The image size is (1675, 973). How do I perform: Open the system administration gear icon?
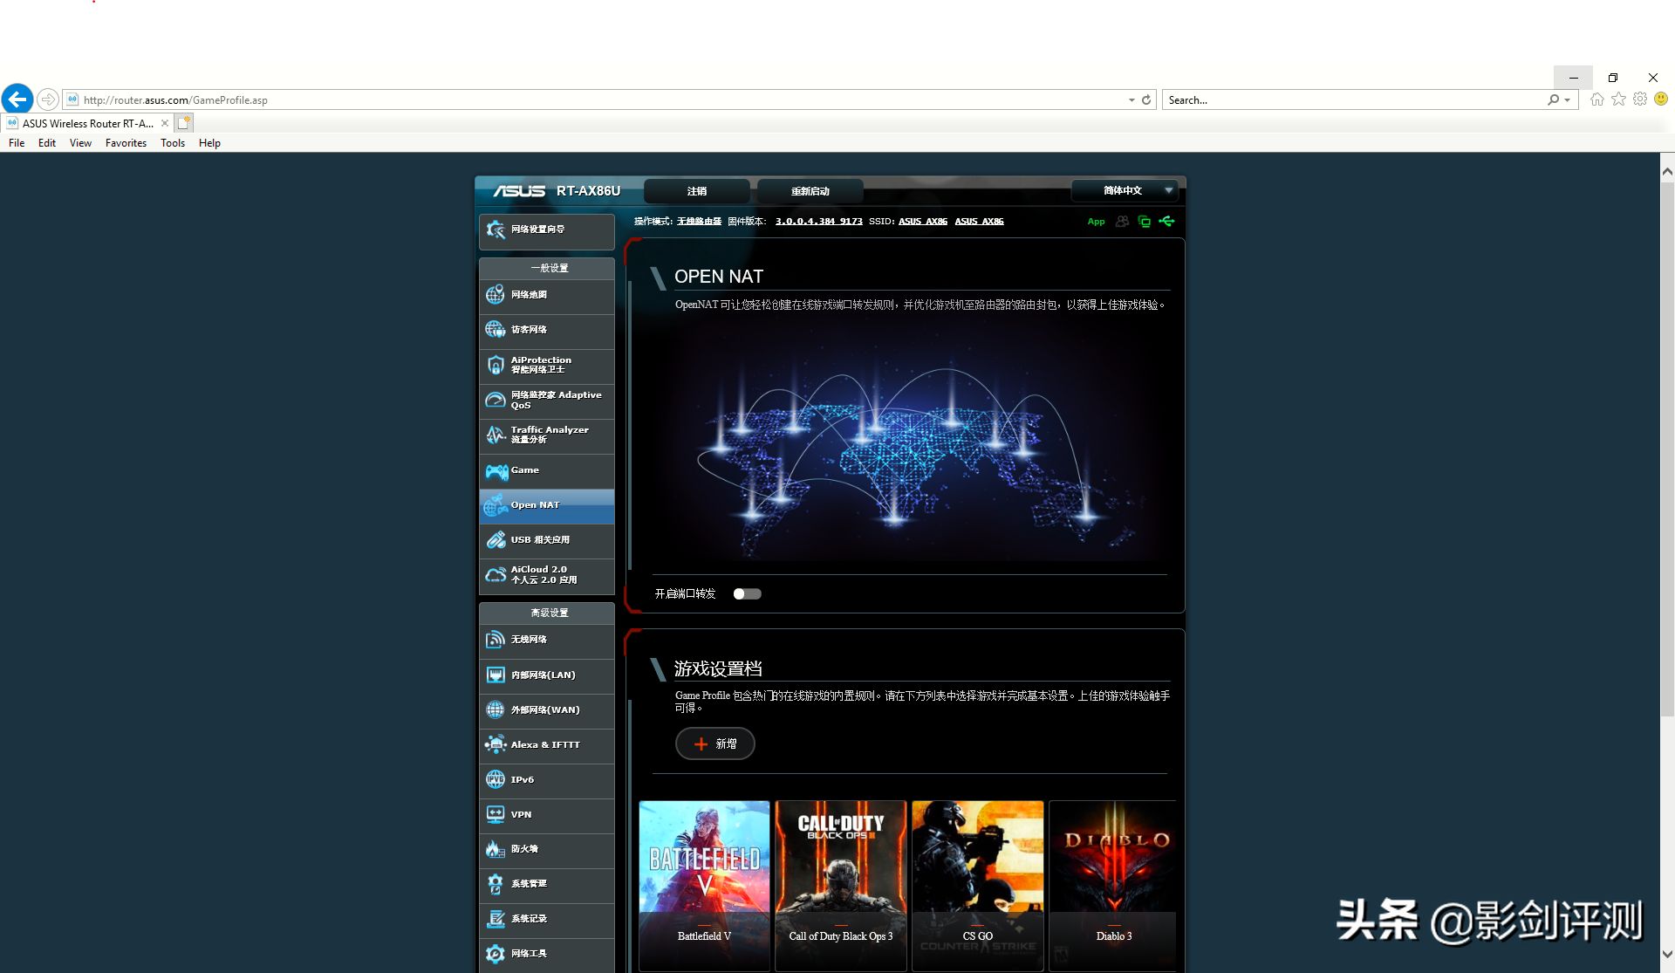496,884
